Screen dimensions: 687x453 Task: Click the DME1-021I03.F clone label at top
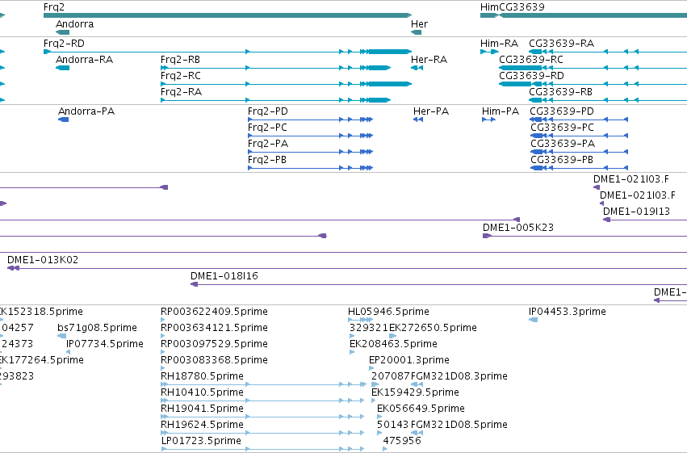[631, 179]
